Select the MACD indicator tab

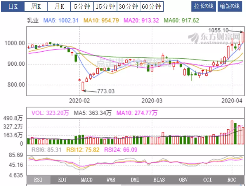pos(87,180)
